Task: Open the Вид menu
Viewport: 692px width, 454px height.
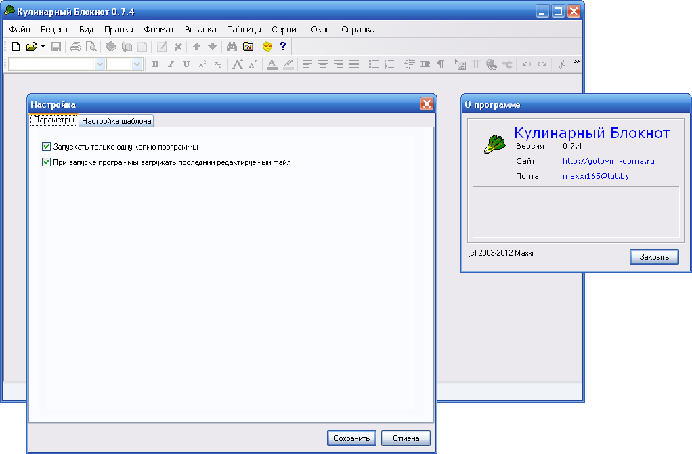Action: point(86,30)
